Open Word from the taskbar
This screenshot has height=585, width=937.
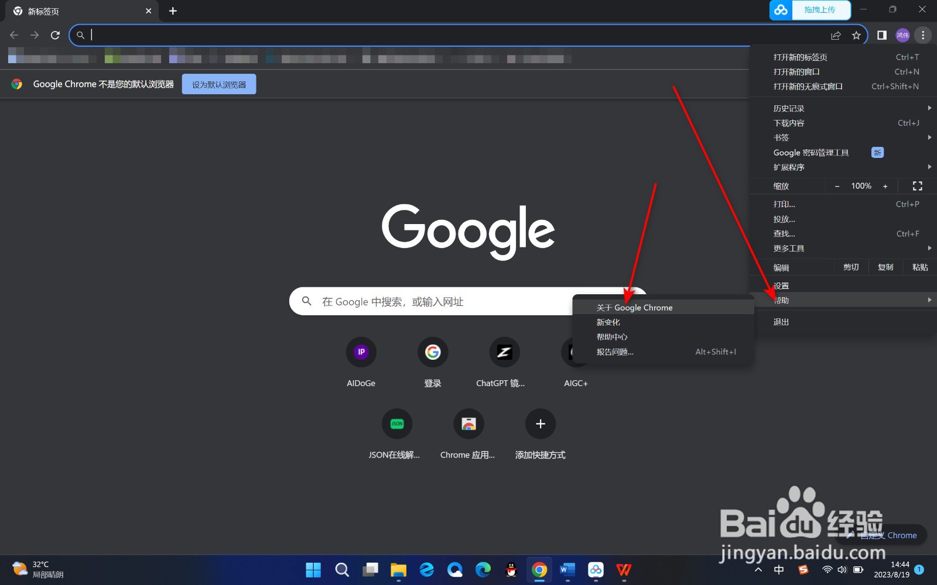pos(567,570)
